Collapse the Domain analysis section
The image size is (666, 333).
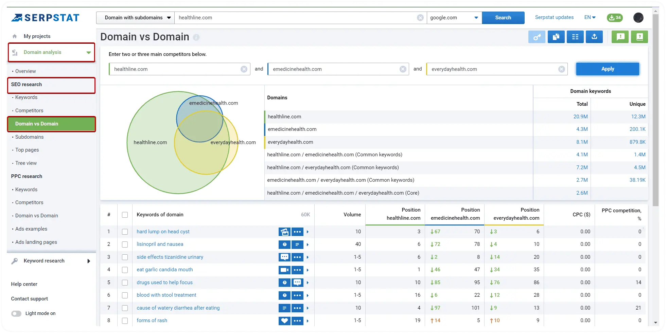pos(88,52)
